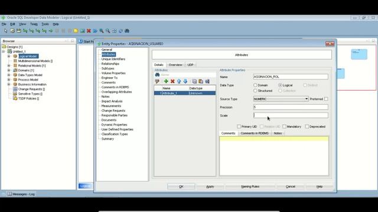378x212 pixels.
Task: Expand the Relational Models [1] node
Action: (x=9, y=65)
